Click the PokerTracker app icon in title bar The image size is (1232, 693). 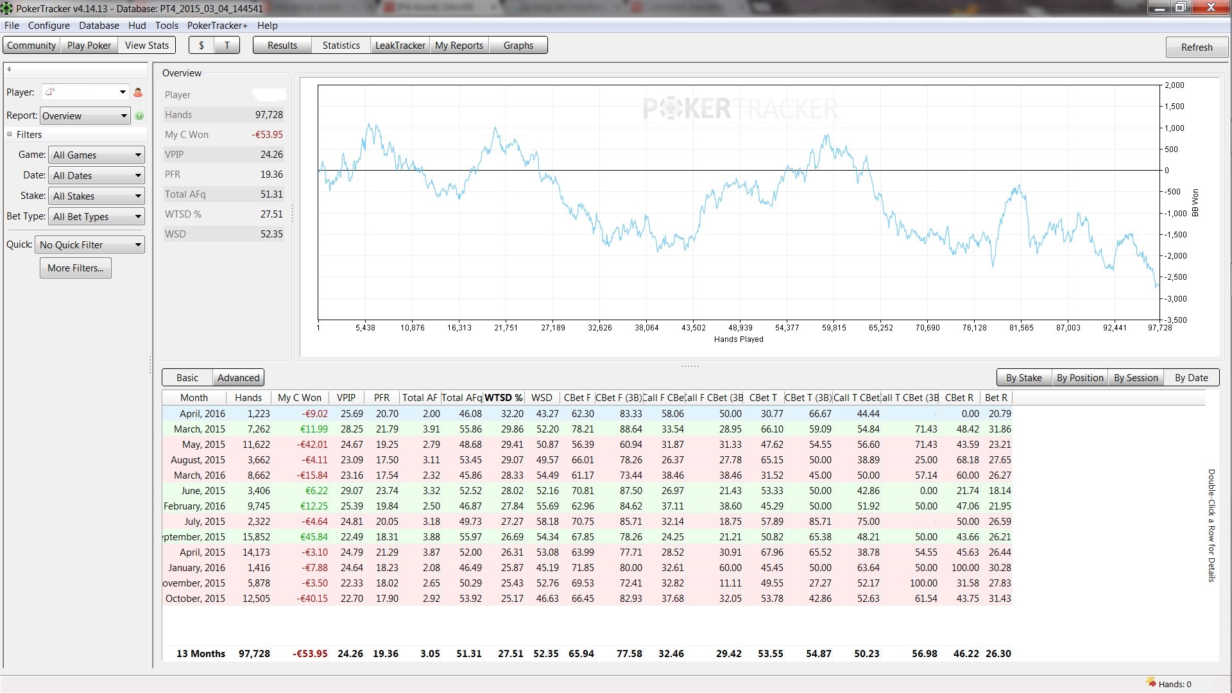(7, 8)
